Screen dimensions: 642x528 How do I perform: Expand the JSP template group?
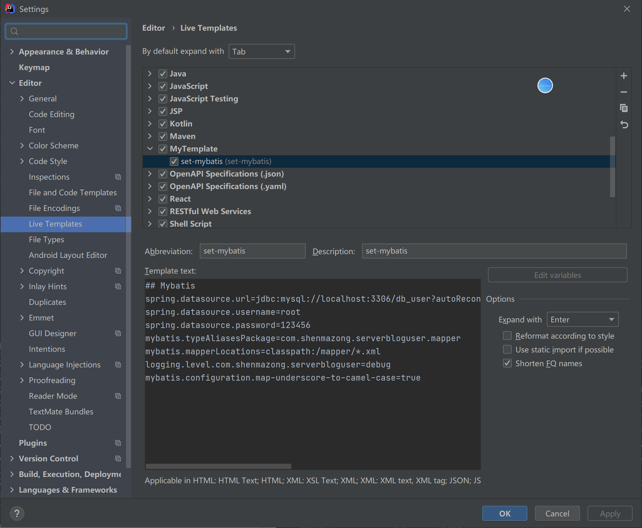pyautogui.click(x=150, y=111)
